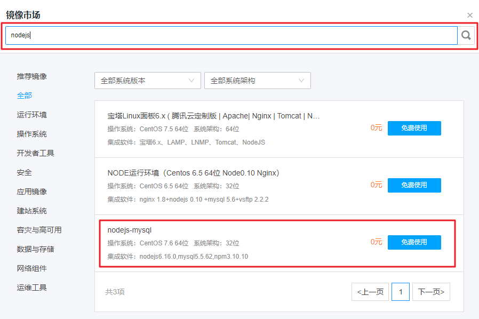Open the 全部系统版本 dropdown

(x=148, y=81)
